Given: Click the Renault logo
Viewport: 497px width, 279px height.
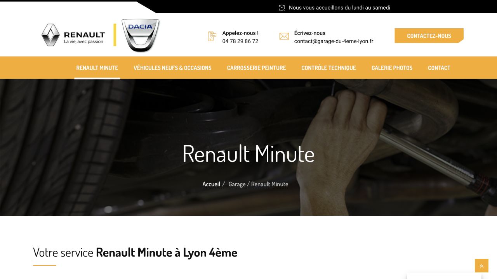Looking at the screenshot, I should (73, 35).
